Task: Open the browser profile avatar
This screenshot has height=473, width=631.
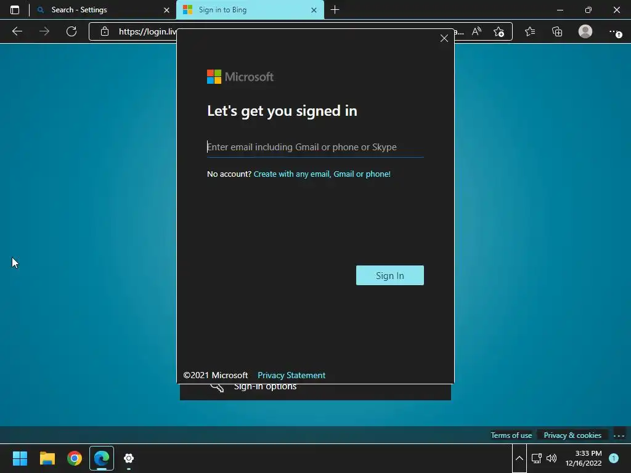Action: coord(585,31)
